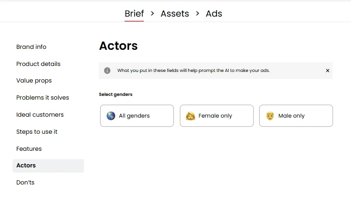Pick the Male only option
This screenshot has height=202, width=351.
tap(296, 116)
